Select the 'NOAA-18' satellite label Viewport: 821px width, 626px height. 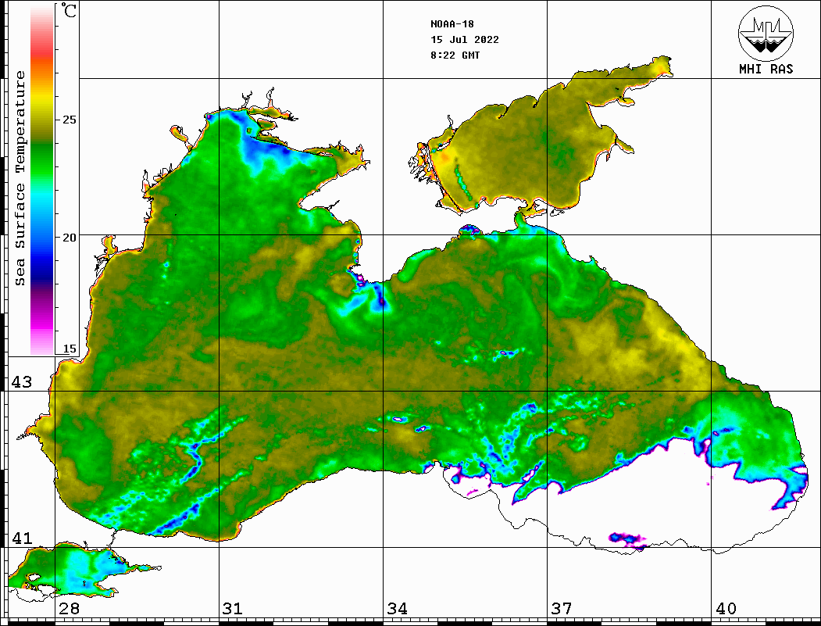click(452, 24)
